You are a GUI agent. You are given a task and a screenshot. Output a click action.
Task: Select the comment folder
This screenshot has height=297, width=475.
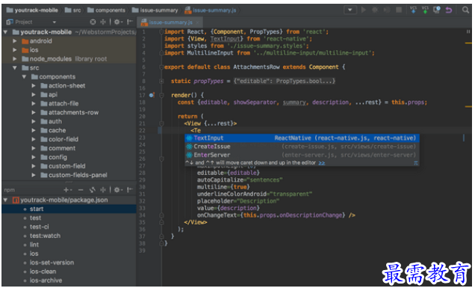point(58,148)
